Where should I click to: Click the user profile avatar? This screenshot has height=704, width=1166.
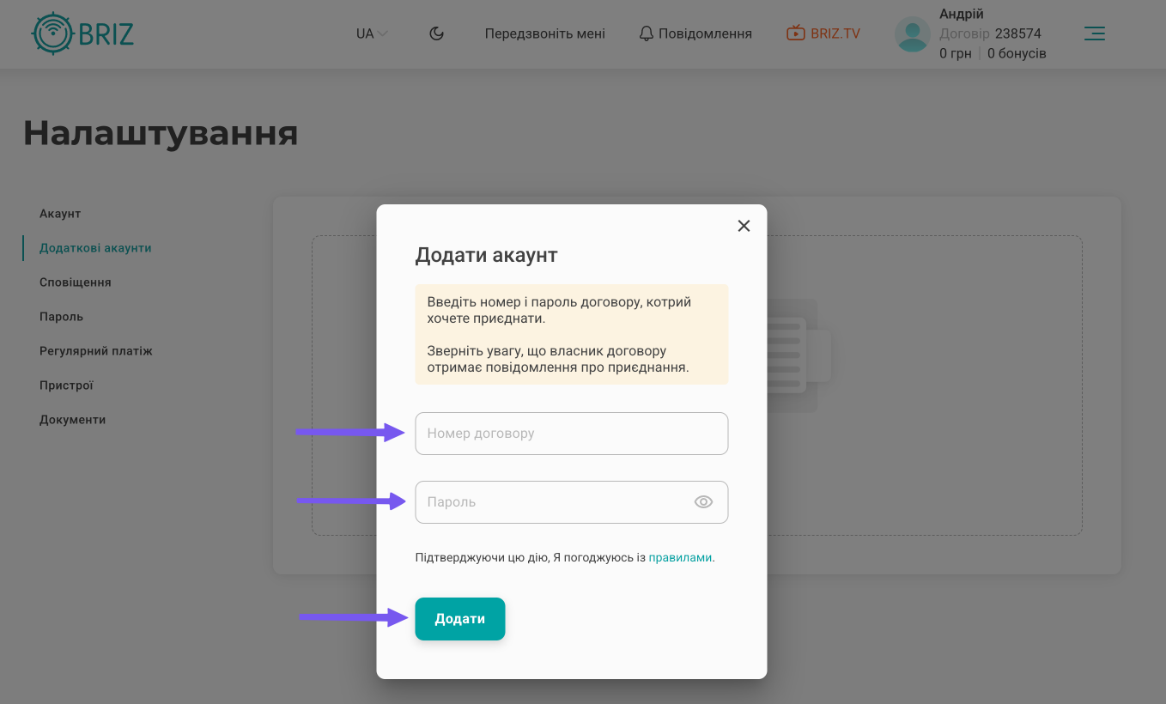click(912, 34)
